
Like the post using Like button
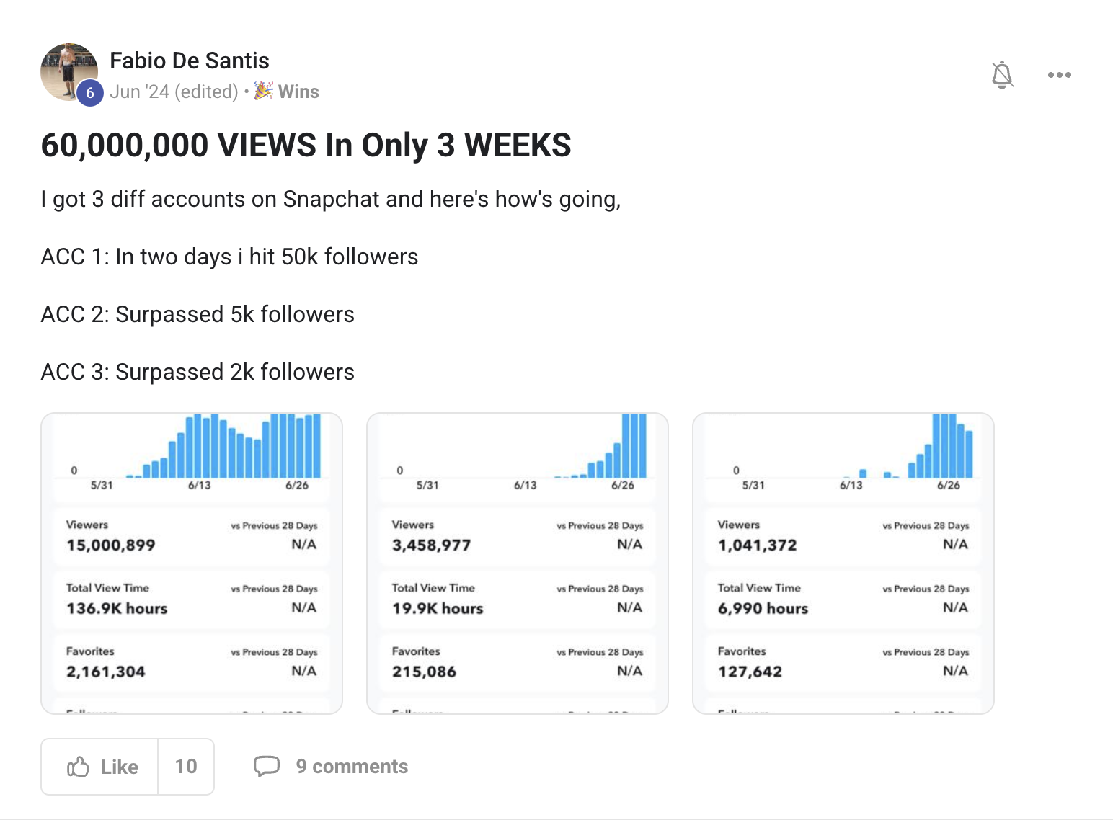click(x=99, y=767)
